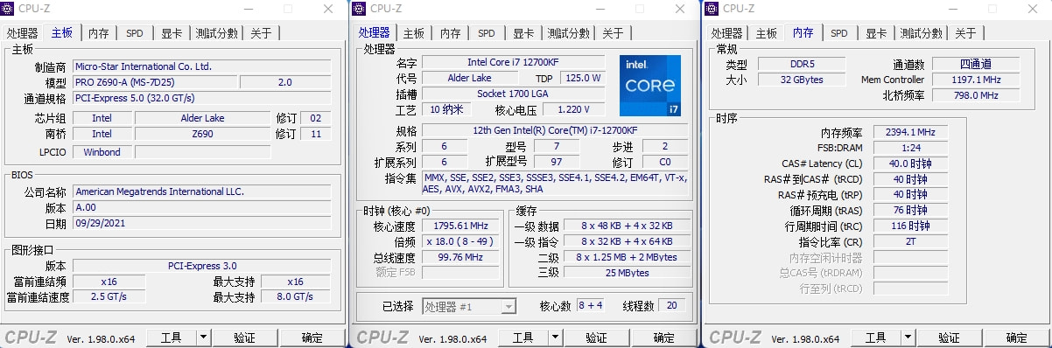The width and height of the screenshot is (1052, 348).
Task: Click 工具 button in the left mainboard window
Action: 171,338
